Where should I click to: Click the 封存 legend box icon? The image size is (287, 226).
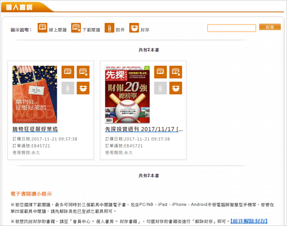click(x=134, y=28)
